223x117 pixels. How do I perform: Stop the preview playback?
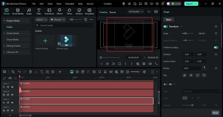pos(120,64)
